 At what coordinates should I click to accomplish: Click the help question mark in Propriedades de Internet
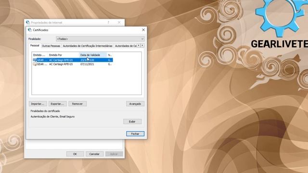click(x=108, y=23)
